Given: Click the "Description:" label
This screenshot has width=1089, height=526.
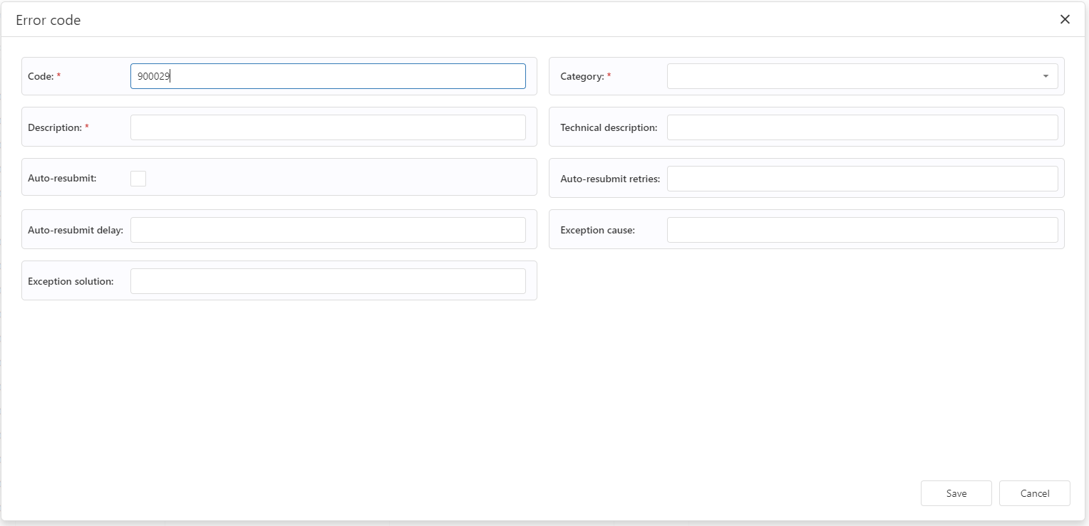Looking at the screenshot, I should [x=55, y=127].
